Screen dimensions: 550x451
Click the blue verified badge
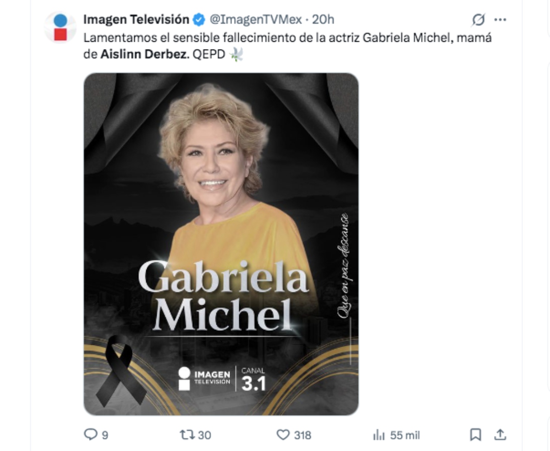point(198,20)
